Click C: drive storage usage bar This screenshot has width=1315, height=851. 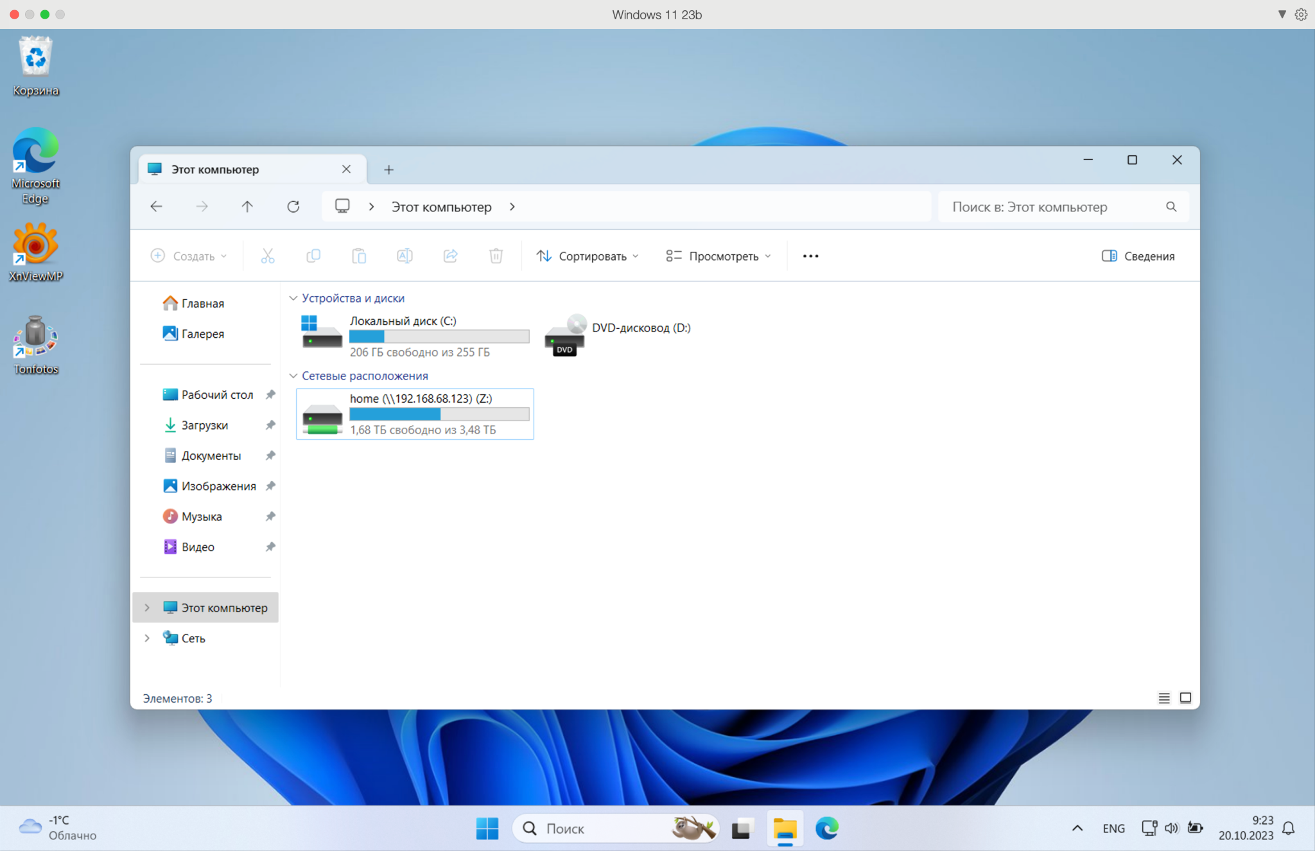pyautogui.click(x=439, y=337)
